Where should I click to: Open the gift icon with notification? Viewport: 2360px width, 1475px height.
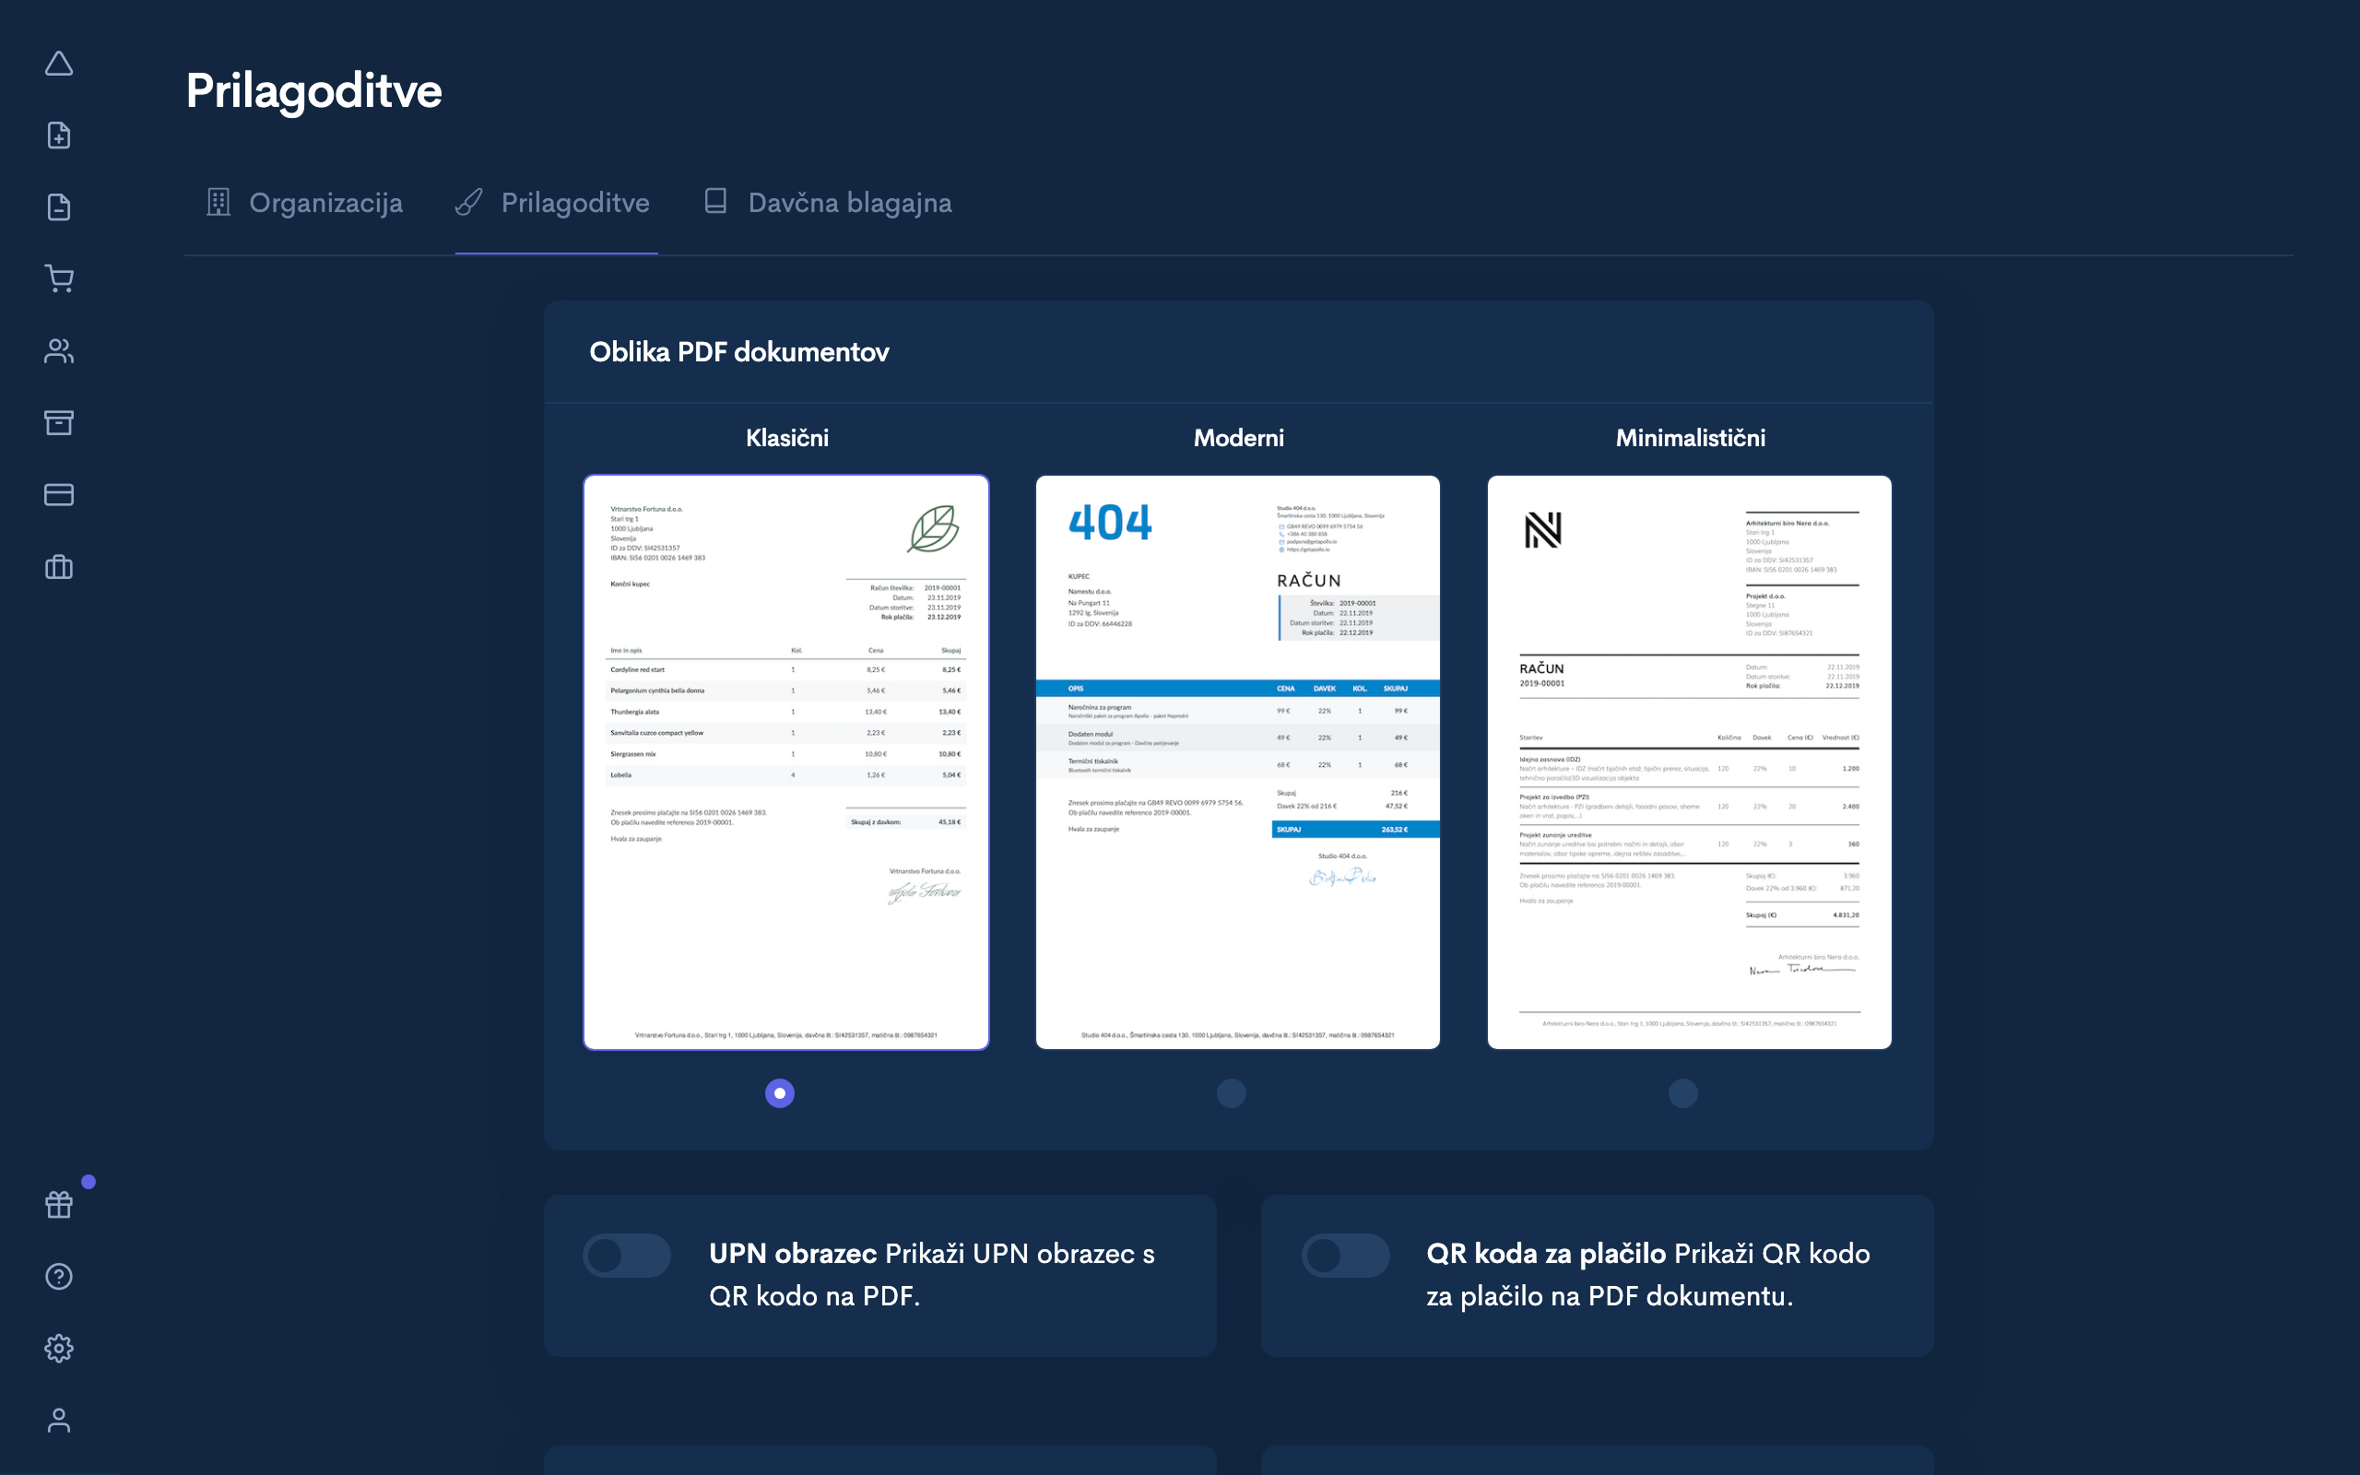coord(58,1205)
